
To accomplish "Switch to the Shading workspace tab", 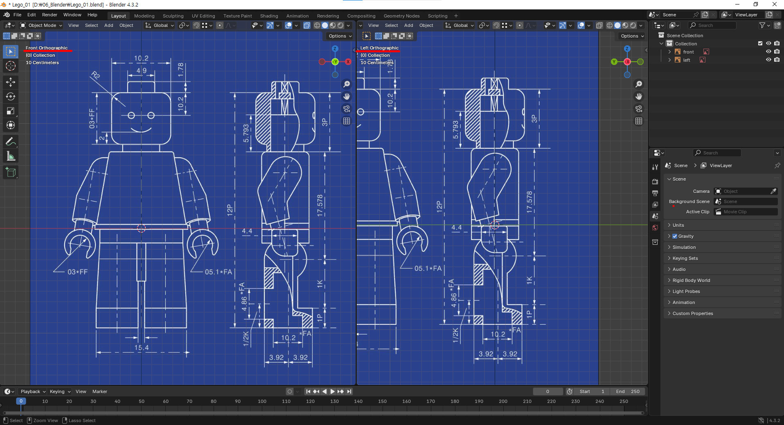I will coord(269,16).
